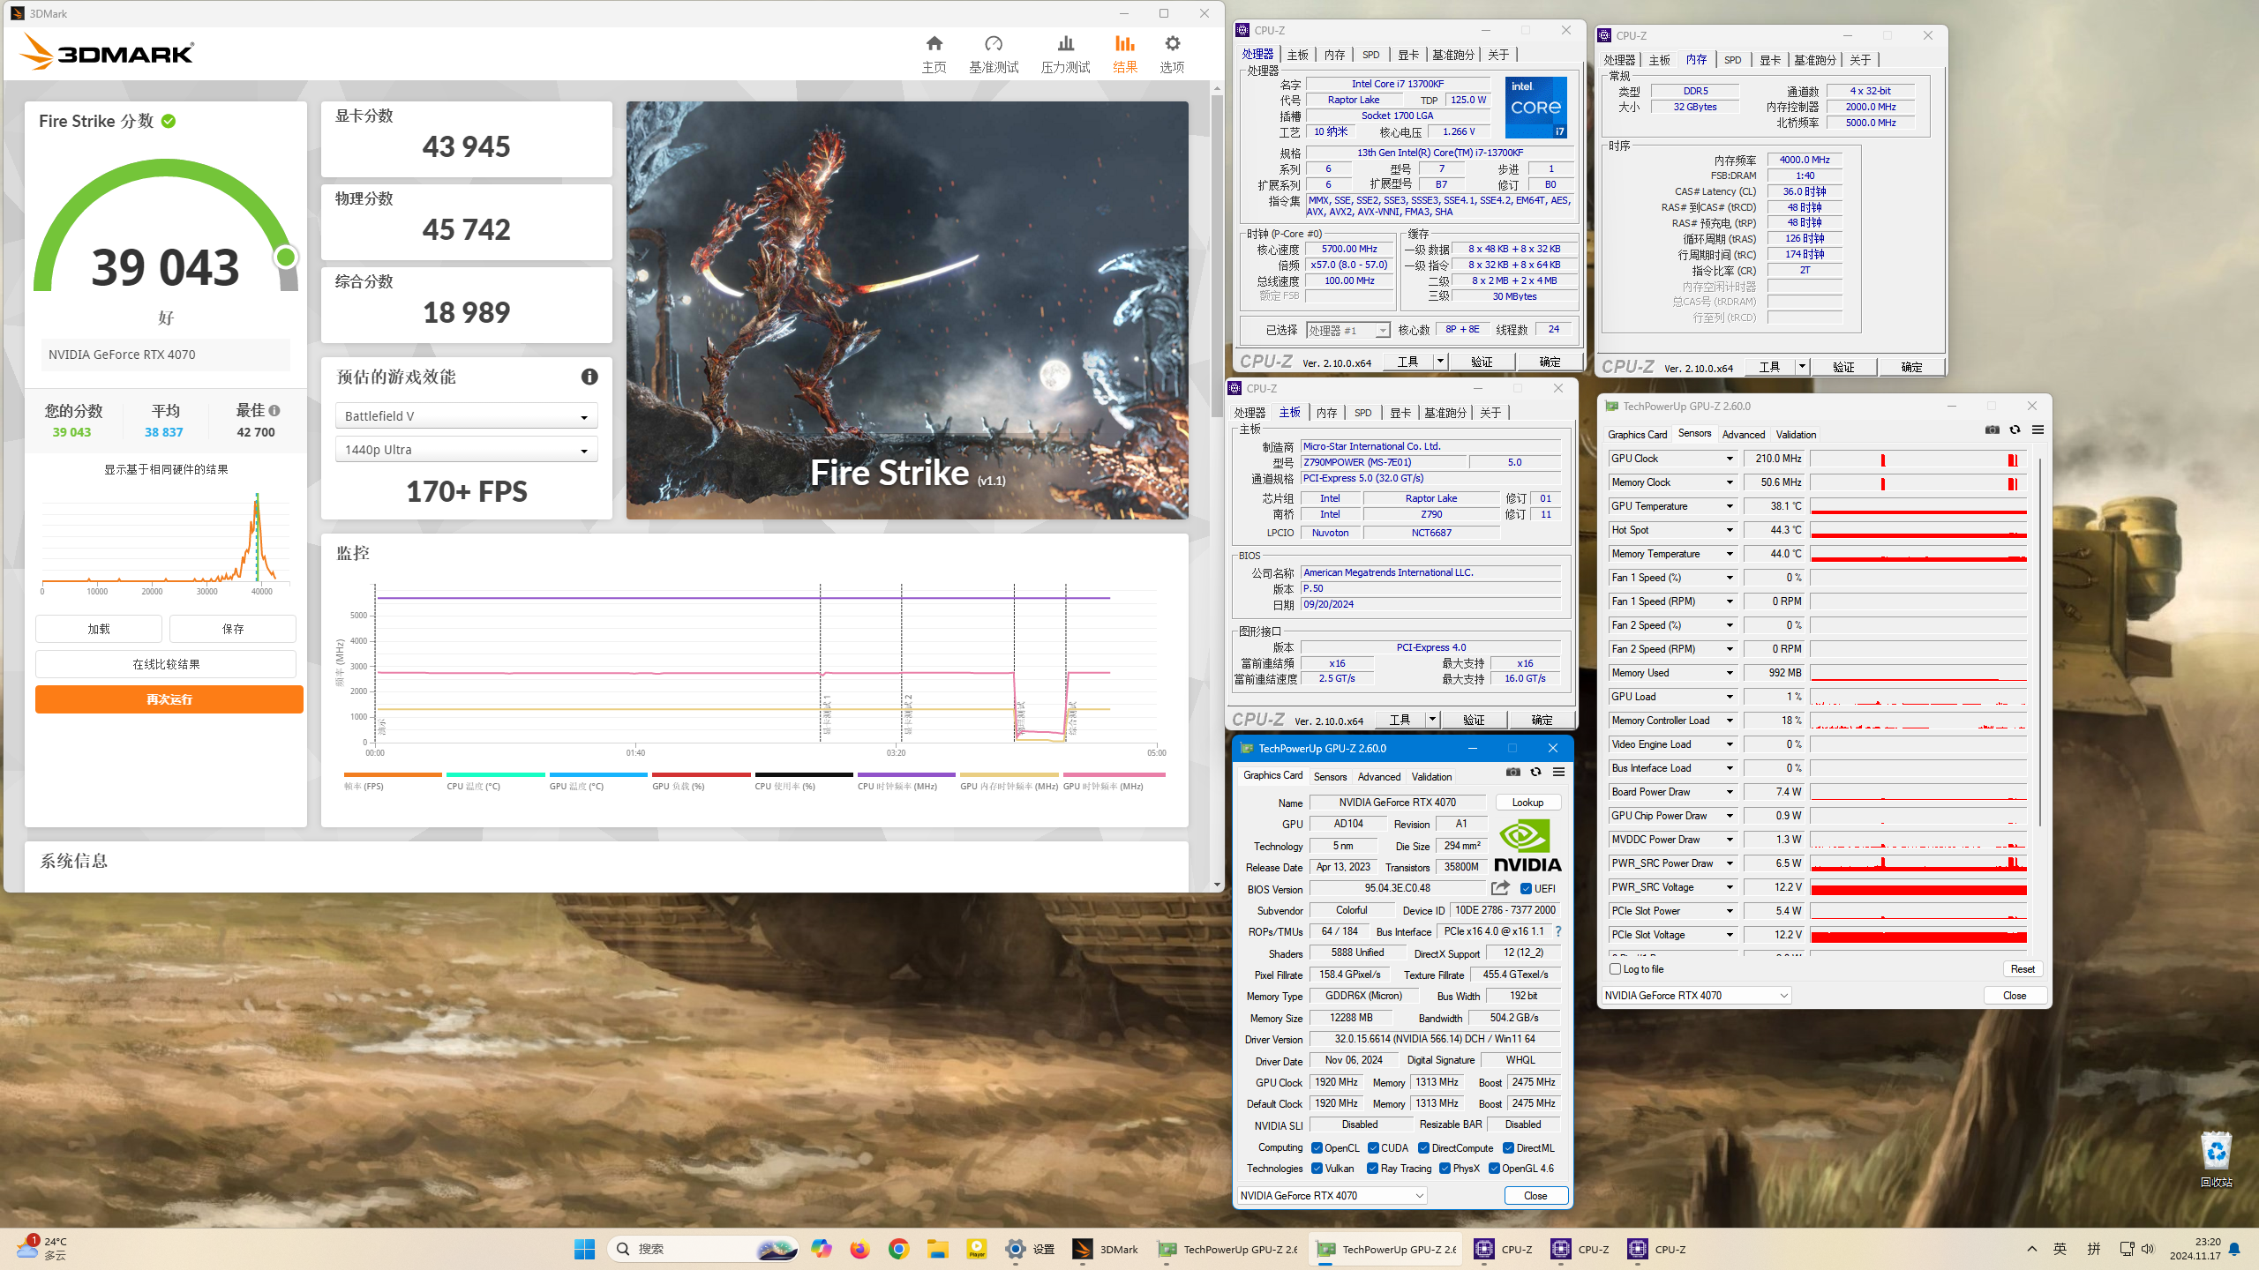Open GPU selector dropdown in GPU-Z Graphics Card window
This screenshot has height=1270, width=2259.
pyautogui.click(x=1332, y=1195)
